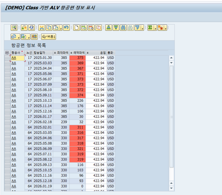Click the Delete Row icon with minus
Image resolution: width=222 pixels, height=195 pixels.
point(91,28)
